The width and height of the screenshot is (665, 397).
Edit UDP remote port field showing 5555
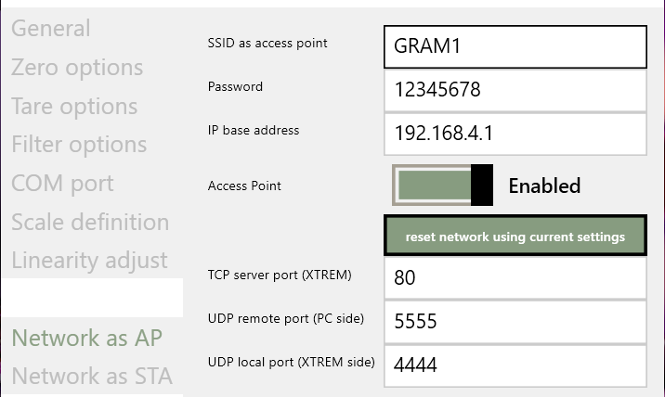tap(515, 322)
